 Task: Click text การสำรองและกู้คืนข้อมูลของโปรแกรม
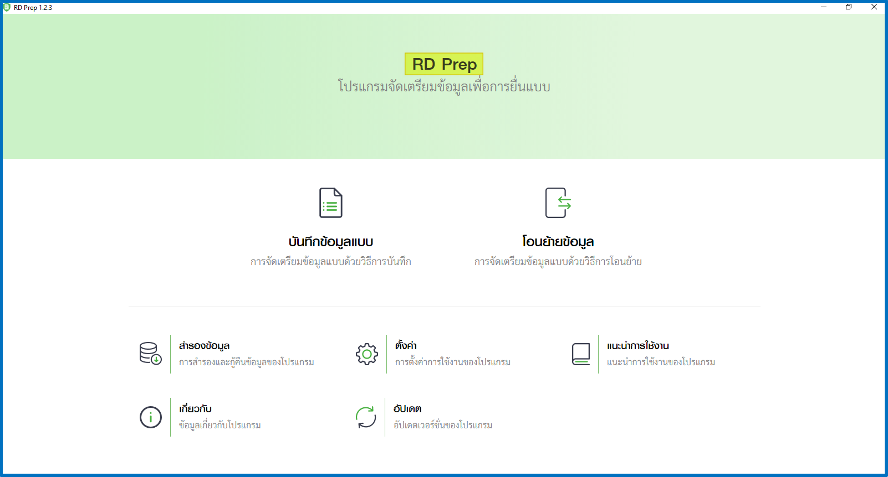(x=247, y=362)
